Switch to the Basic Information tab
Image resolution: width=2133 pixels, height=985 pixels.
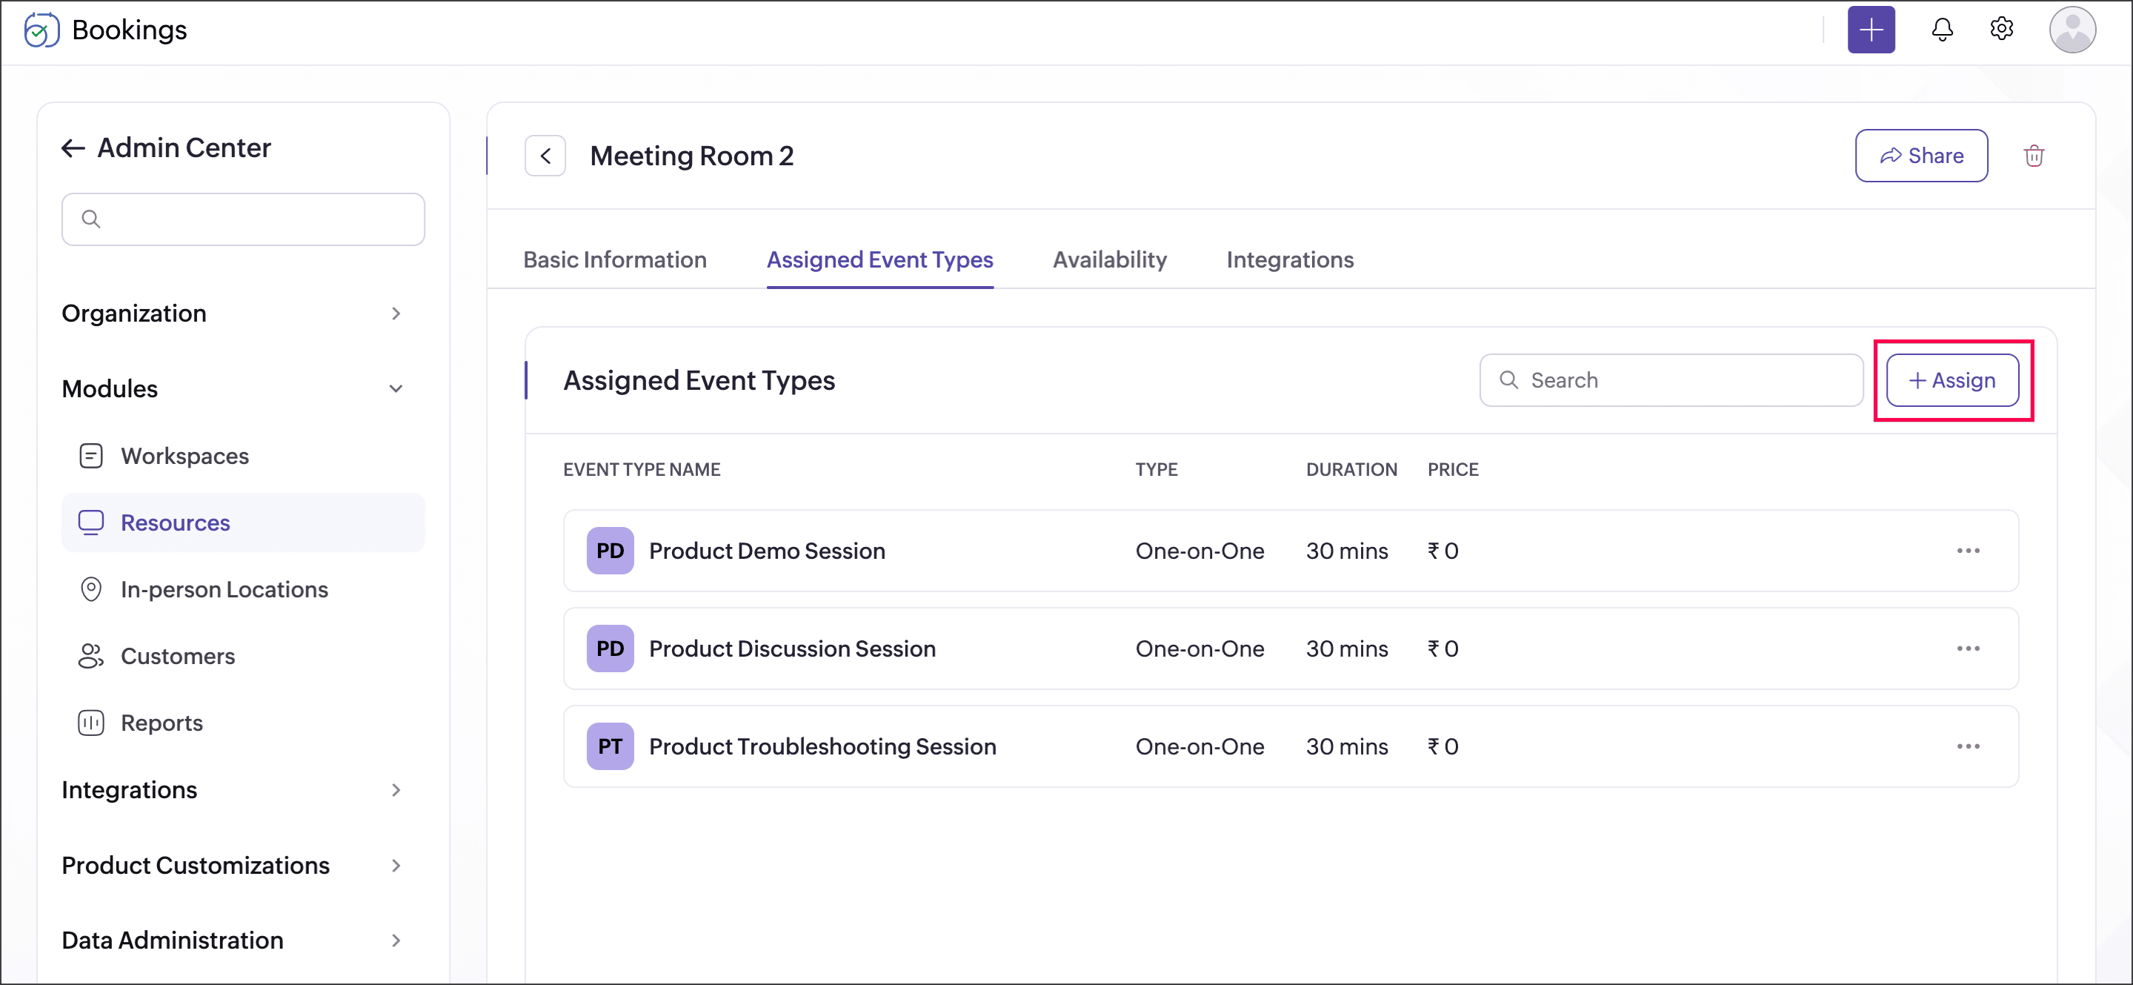pyautogui.click(x=614, y=260)
